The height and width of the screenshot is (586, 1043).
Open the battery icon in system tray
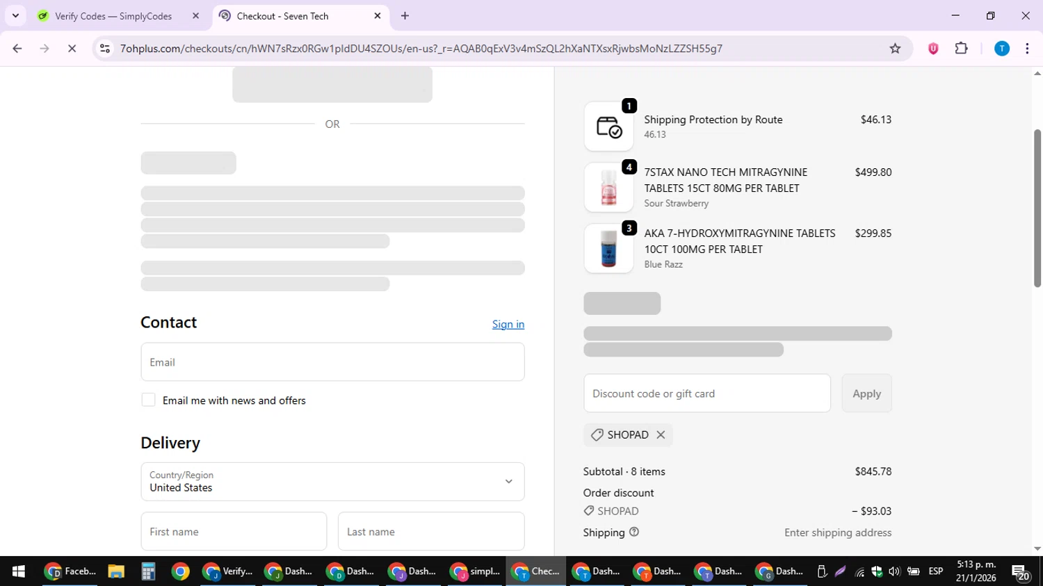[914, 571]
